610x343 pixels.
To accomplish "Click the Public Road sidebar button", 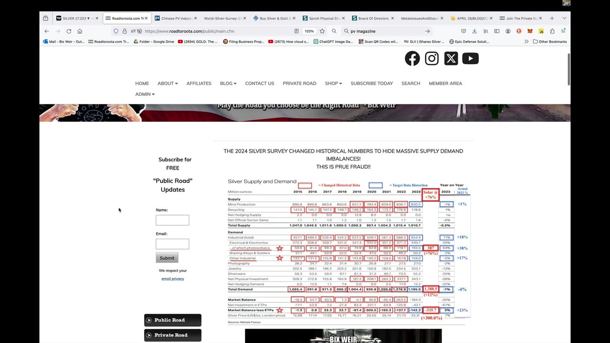I will [173, 320].
